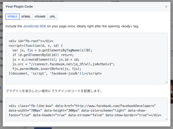This screenshot has height=129, width=173.
Task: Open the IFRAME code tab
Action: pos(40,17)
